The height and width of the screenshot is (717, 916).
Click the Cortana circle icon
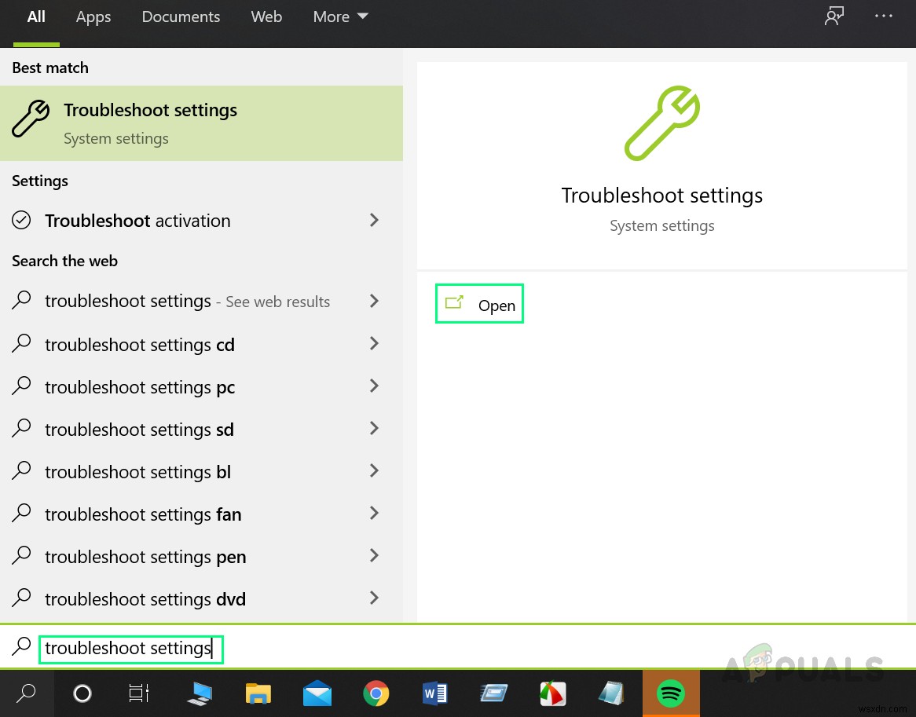(x=82, y=693)
